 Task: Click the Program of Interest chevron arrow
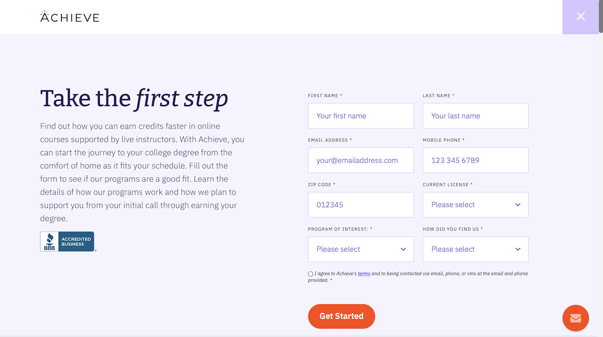403,249
